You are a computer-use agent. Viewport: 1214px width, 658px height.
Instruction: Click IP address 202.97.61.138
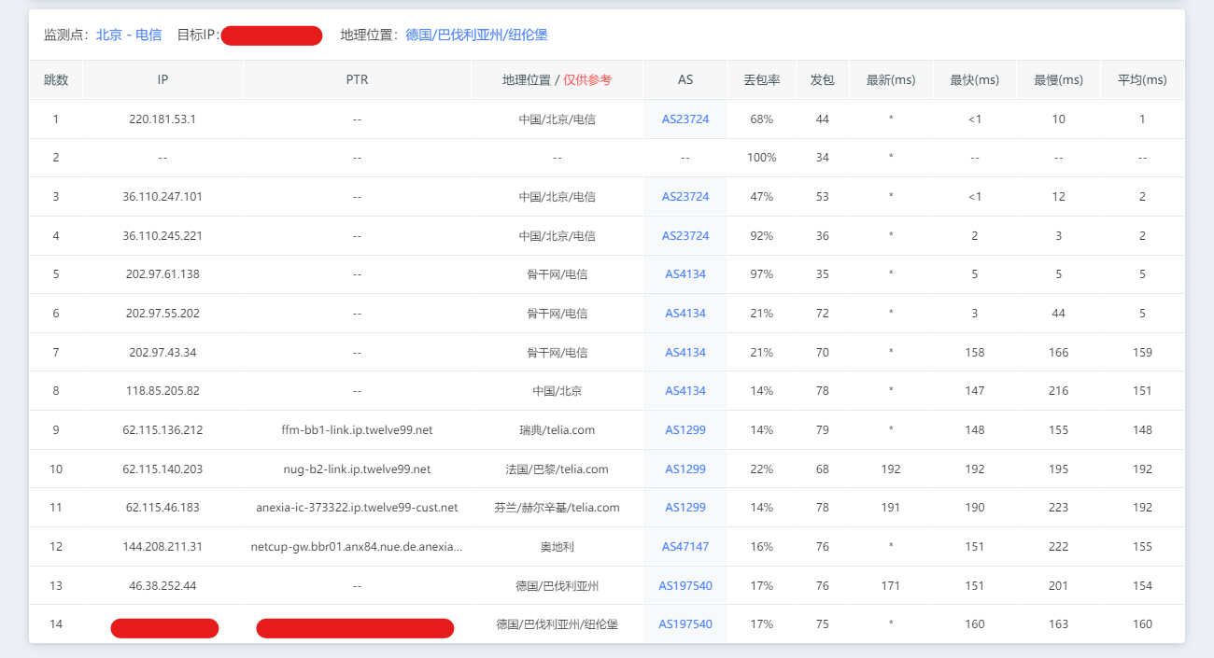(x=162, y=274)
